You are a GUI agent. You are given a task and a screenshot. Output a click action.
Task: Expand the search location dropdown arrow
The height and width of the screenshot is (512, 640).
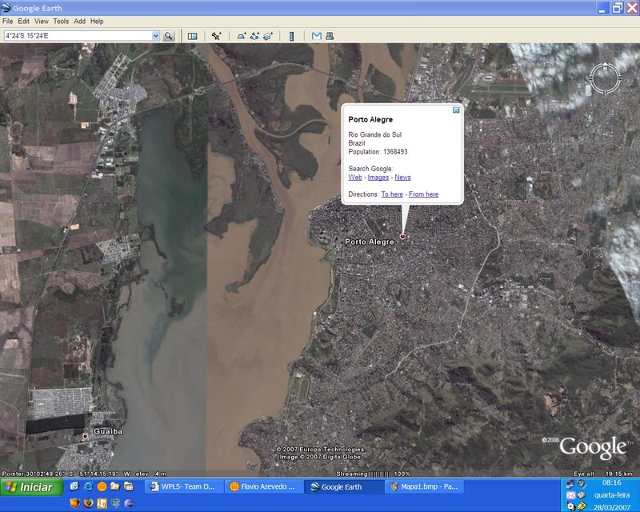[155, 36]
